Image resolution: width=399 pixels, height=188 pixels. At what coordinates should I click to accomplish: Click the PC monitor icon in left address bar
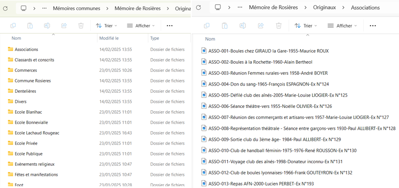(24, 8)
